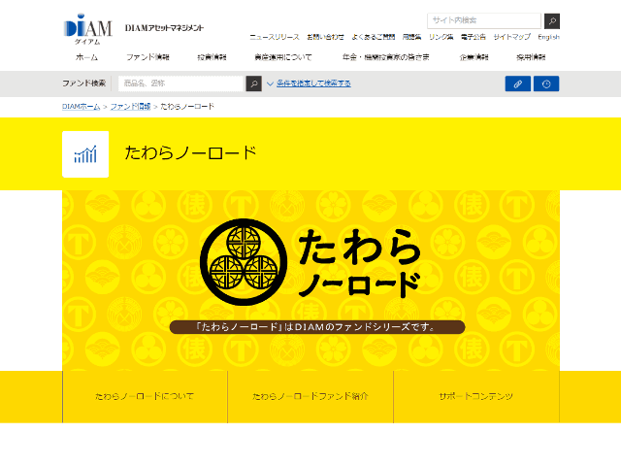This screenshot has height=466, width=621.
Task: Click the blue paperclip icon button
Action: pyautogui.click(x=517, y=83)
